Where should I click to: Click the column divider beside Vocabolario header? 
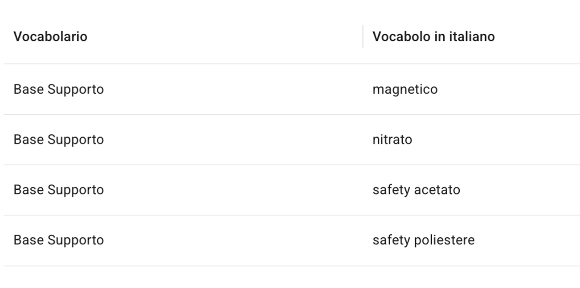coord(363,36)
